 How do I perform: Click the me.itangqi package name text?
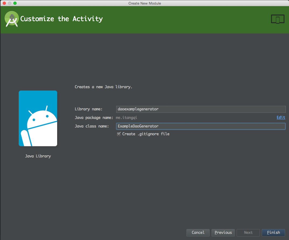point(126,118)
